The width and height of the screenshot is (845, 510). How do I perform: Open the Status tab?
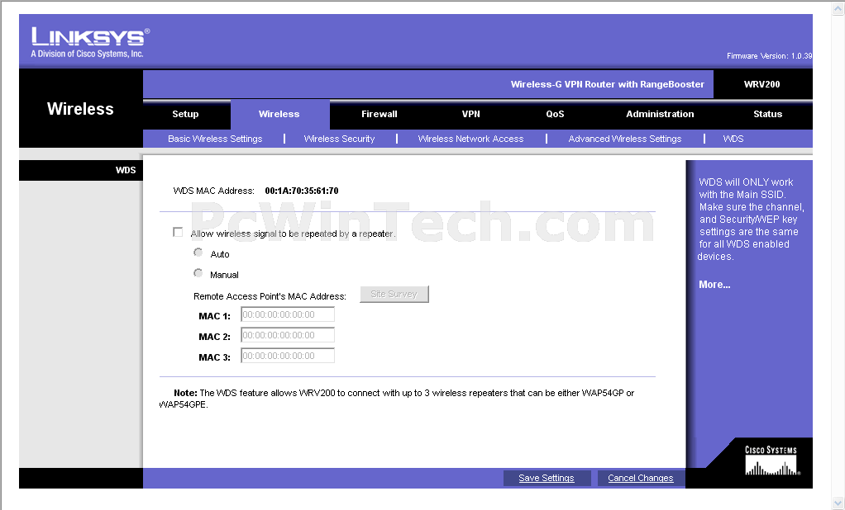768,114
